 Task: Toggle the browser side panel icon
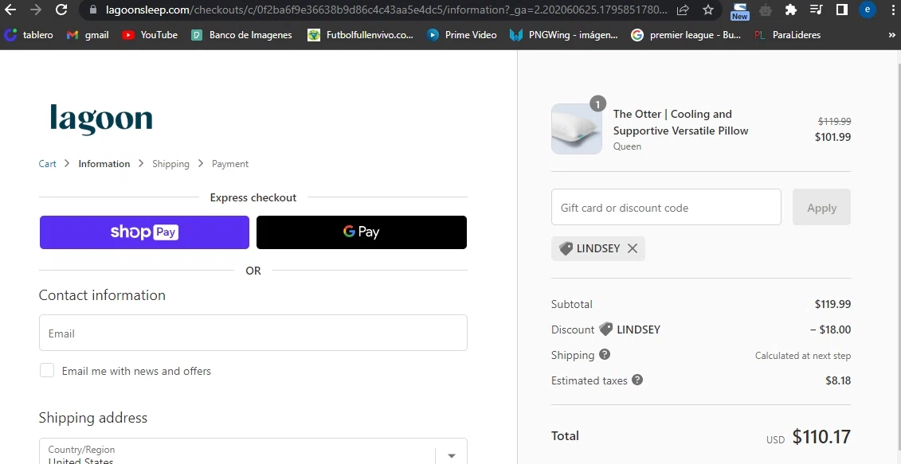pos(841,10)
